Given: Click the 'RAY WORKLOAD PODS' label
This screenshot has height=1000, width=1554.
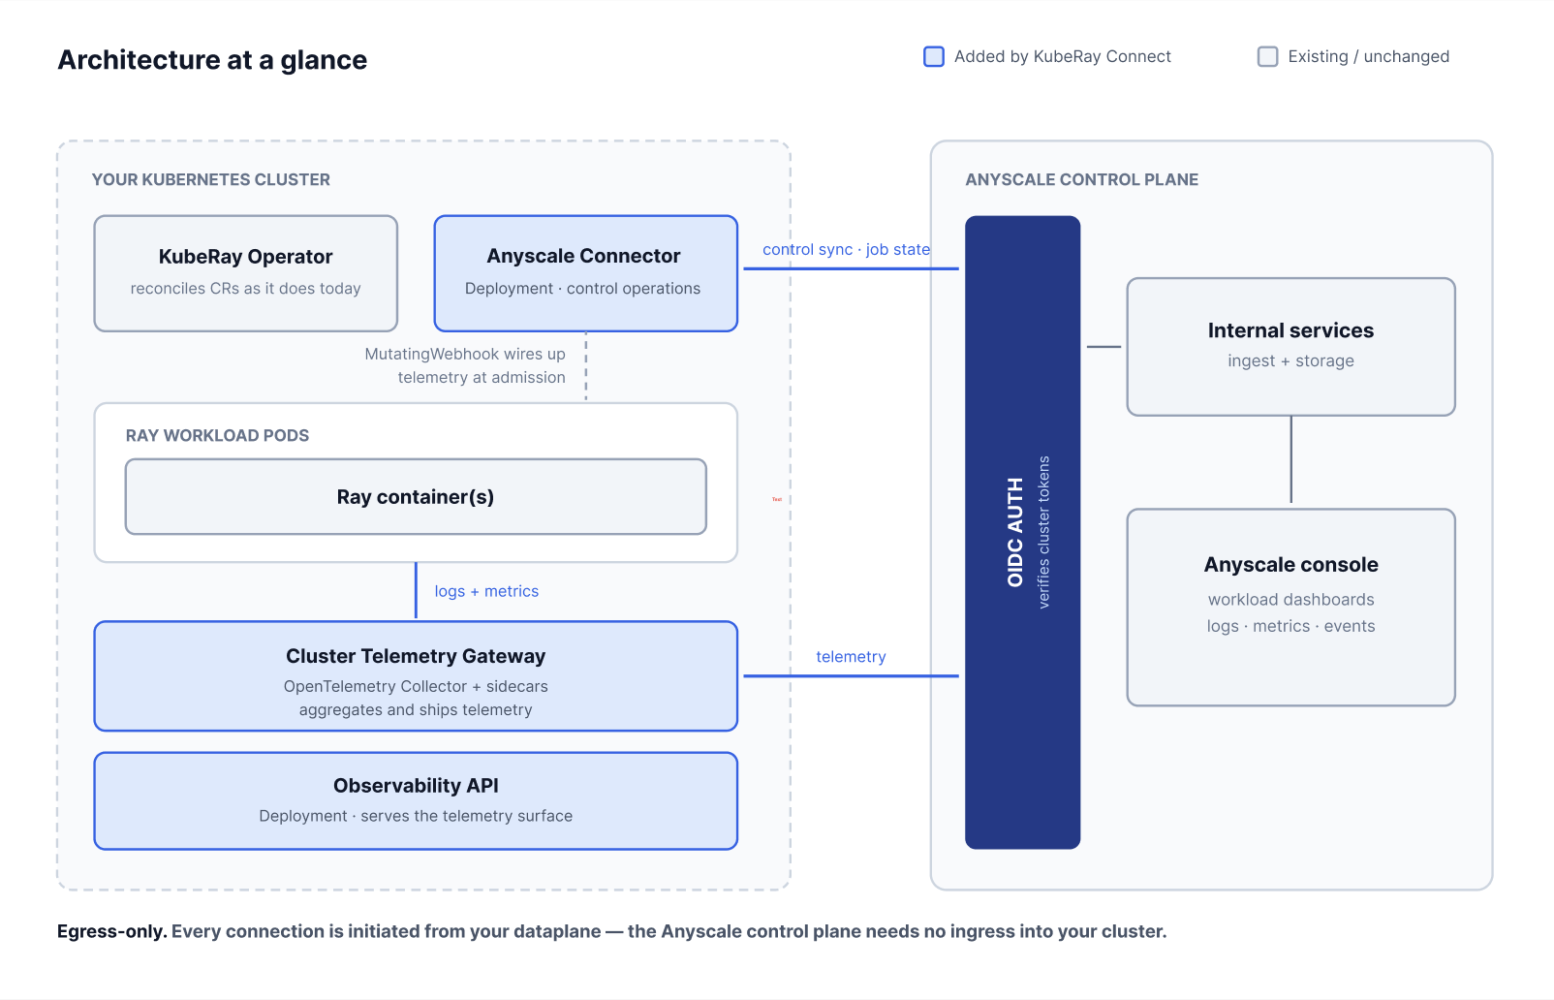Looking at the screenshot, I should tap(217, 435).
